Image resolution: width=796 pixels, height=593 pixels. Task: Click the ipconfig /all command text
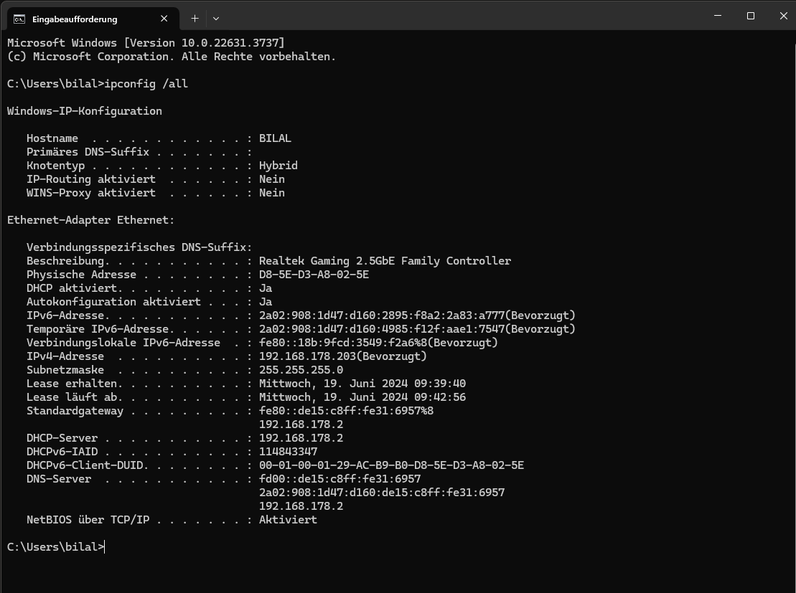146,84
